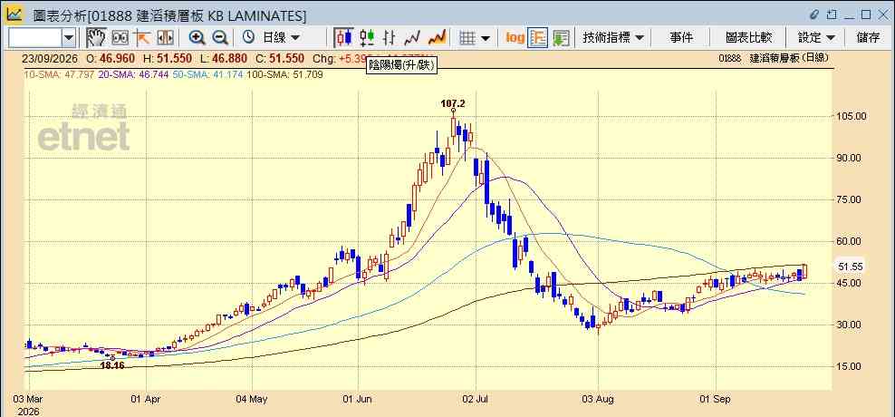Click the 107.2 peak price label
The height and width of the screenshot is (417, 895).
453,103
